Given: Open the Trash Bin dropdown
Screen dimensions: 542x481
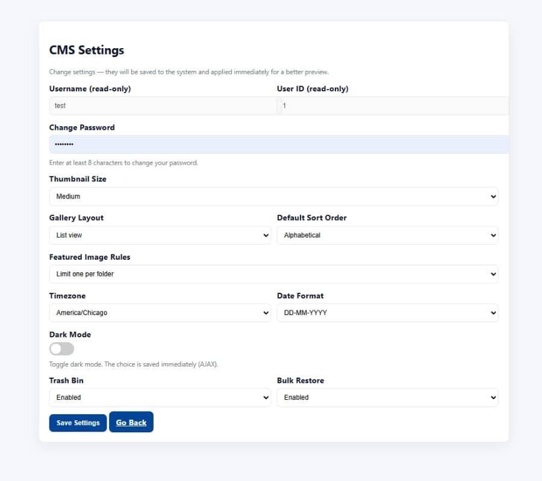Looking at the screenshot, I should click(160, 397).
